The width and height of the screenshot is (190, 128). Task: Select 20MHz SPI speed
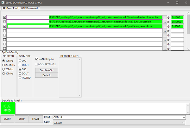pos(8,69)
